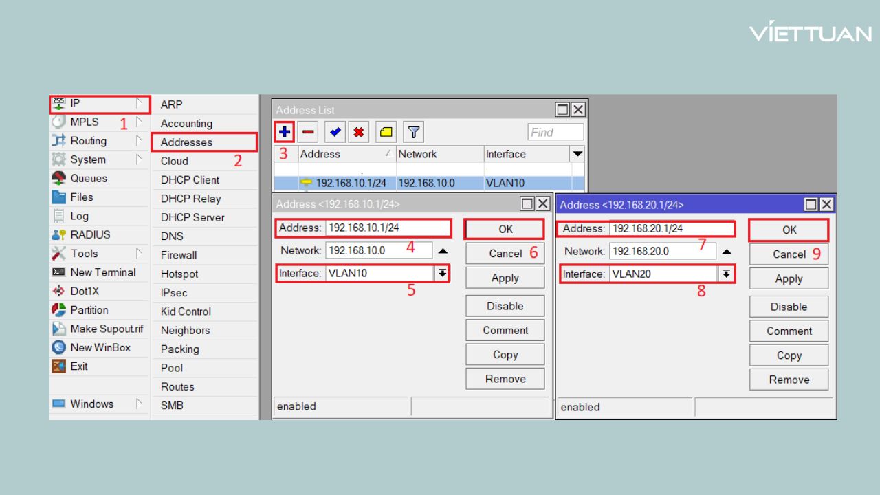Open New Terminal in sidebar
The width and height of the screenshot is (880, 495).
click(x=102, y=272)
